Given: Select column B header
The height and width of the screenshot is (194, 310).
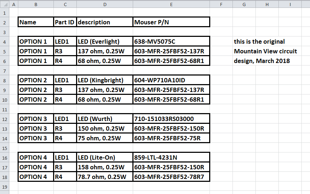Looking at the screenshot, I should click(x=36, y=4).
